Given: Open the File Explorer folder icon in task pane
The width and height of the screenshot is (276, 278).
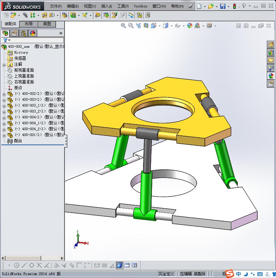Looking at the screenshot, I should point(271,60).
